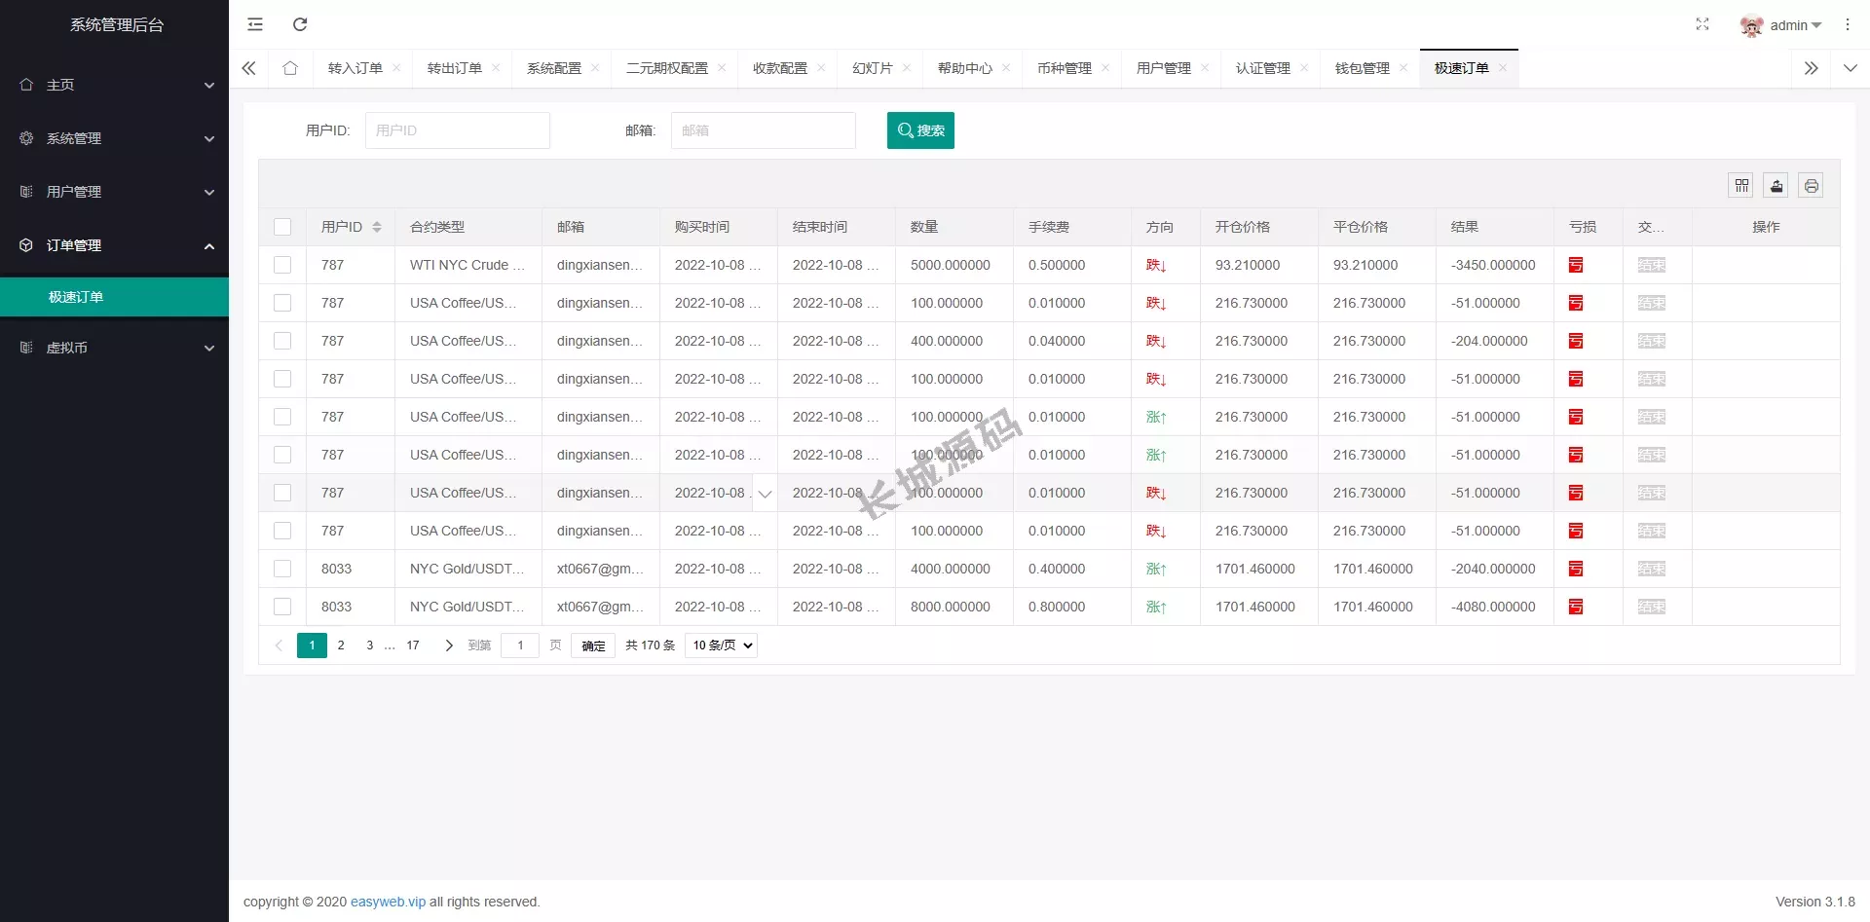Viewport: 1870px width, 922px height.
Task: Select 极速订单 in the sidebar
Action: tap(115, 297)
